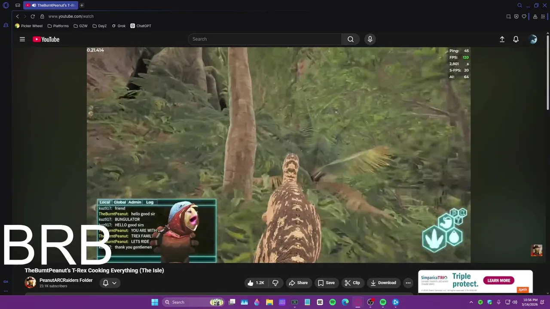Start voice search with microphone icon
The image size is (550, 309).
click(x=370, y=39)
